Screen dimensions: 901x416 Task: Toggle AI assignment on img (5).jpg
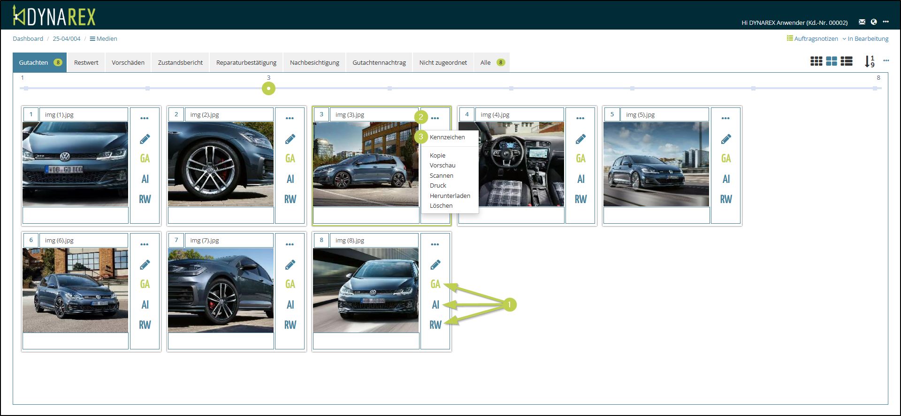tap(725, 179)
